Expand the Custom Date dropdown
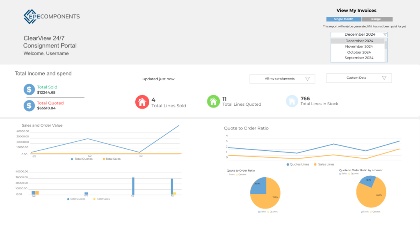Viewport: 420px width, 236px height. click(x=359, y=78)
